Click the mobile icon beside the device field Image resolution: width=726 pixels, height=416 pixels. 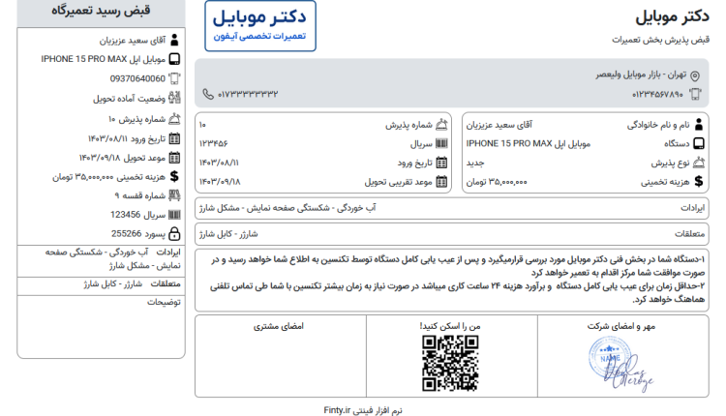(699, 143)
